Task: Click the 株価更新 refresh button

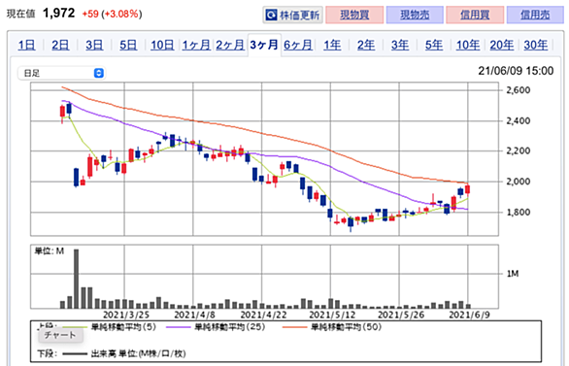Action: [x=292, y=15]
